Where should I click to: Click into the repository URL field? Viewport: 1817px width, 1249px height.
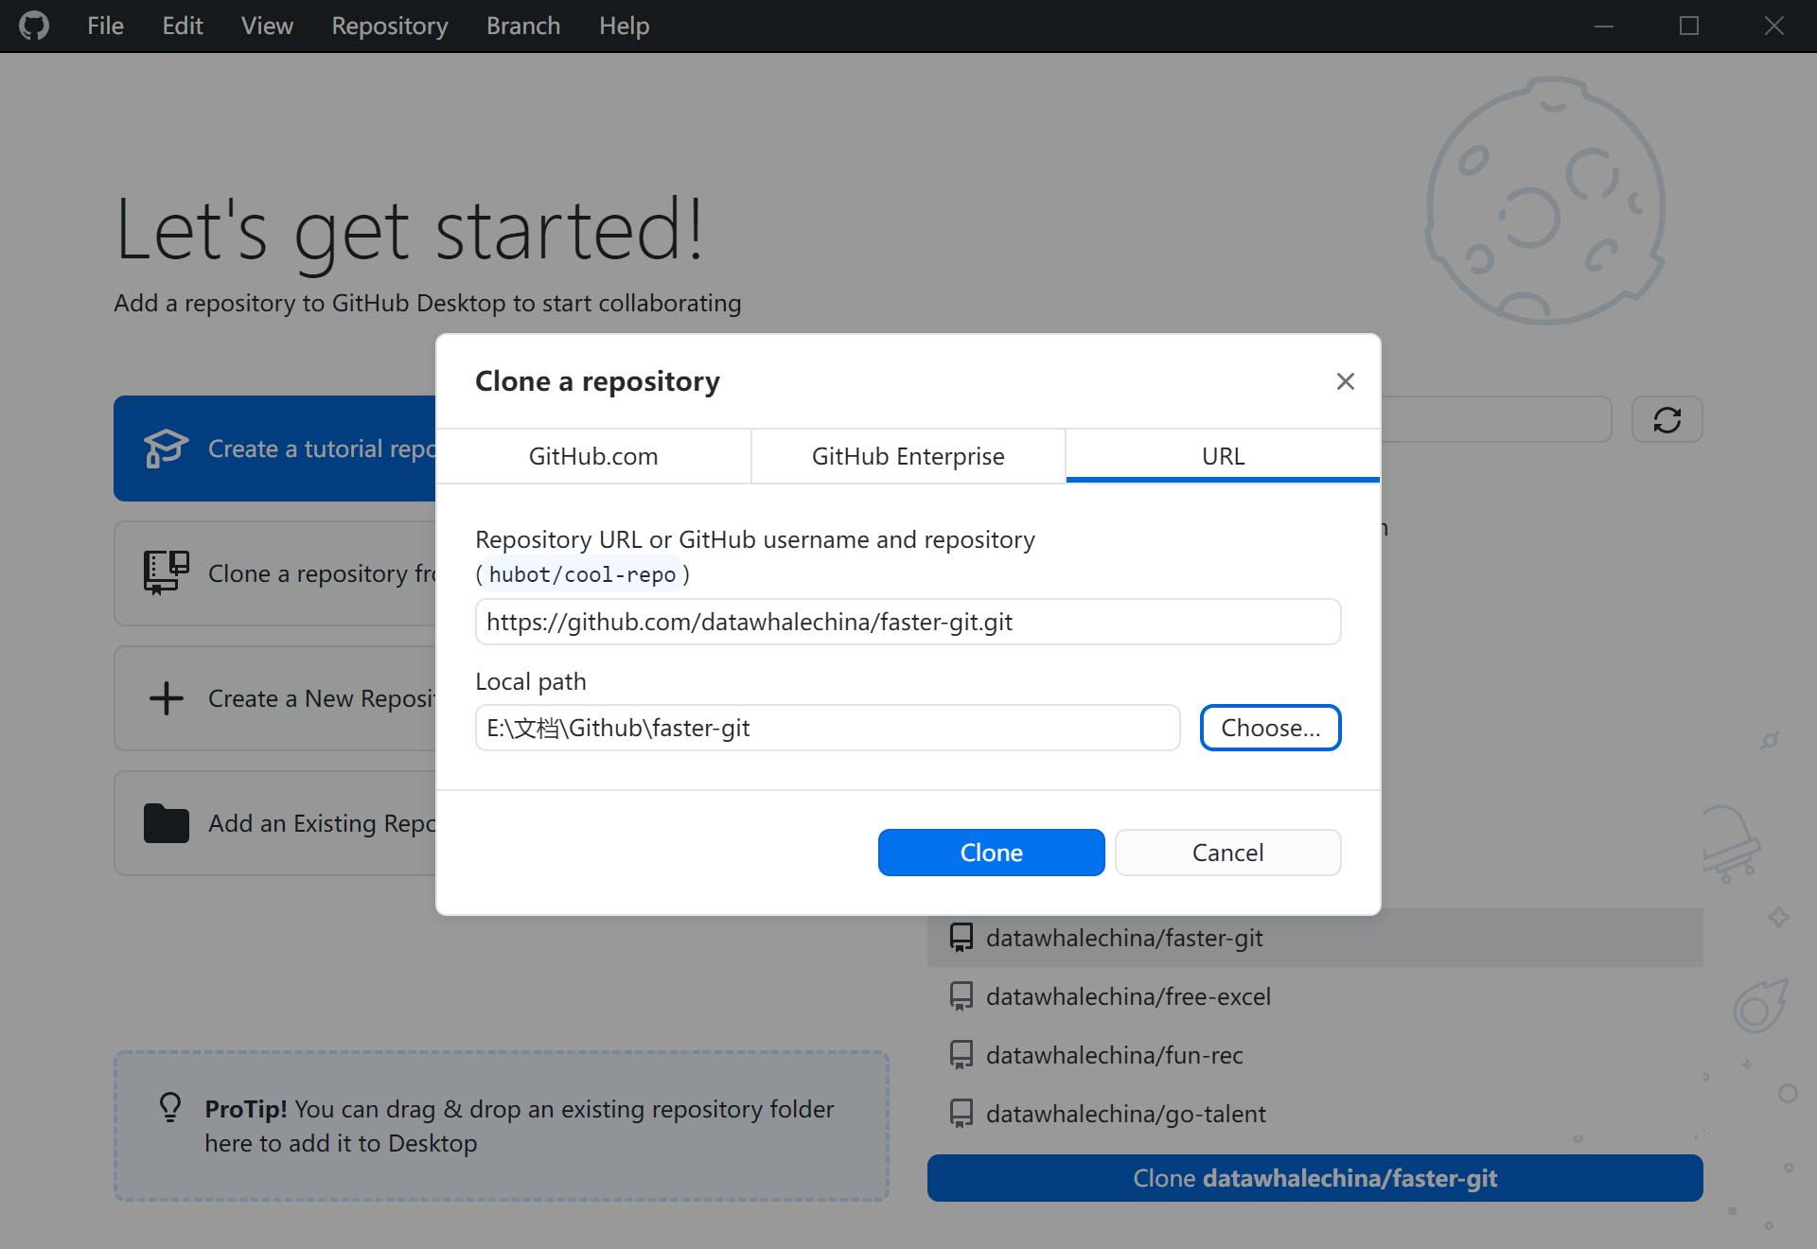pyautogui.click(x=908, y=622)
